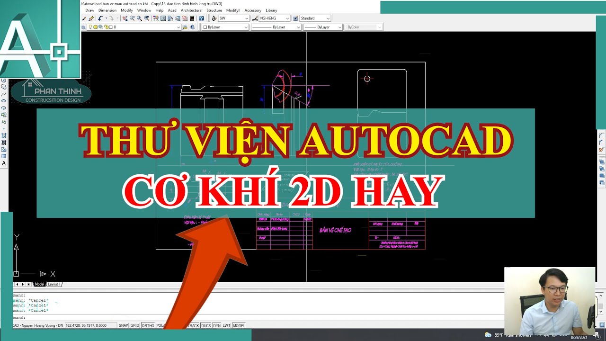Click the Undo arrow icon

click(x=100, y=18)
